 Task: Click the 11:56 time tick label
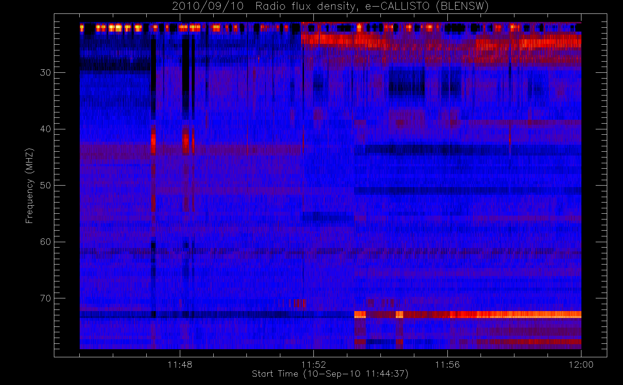pos(447,365)
